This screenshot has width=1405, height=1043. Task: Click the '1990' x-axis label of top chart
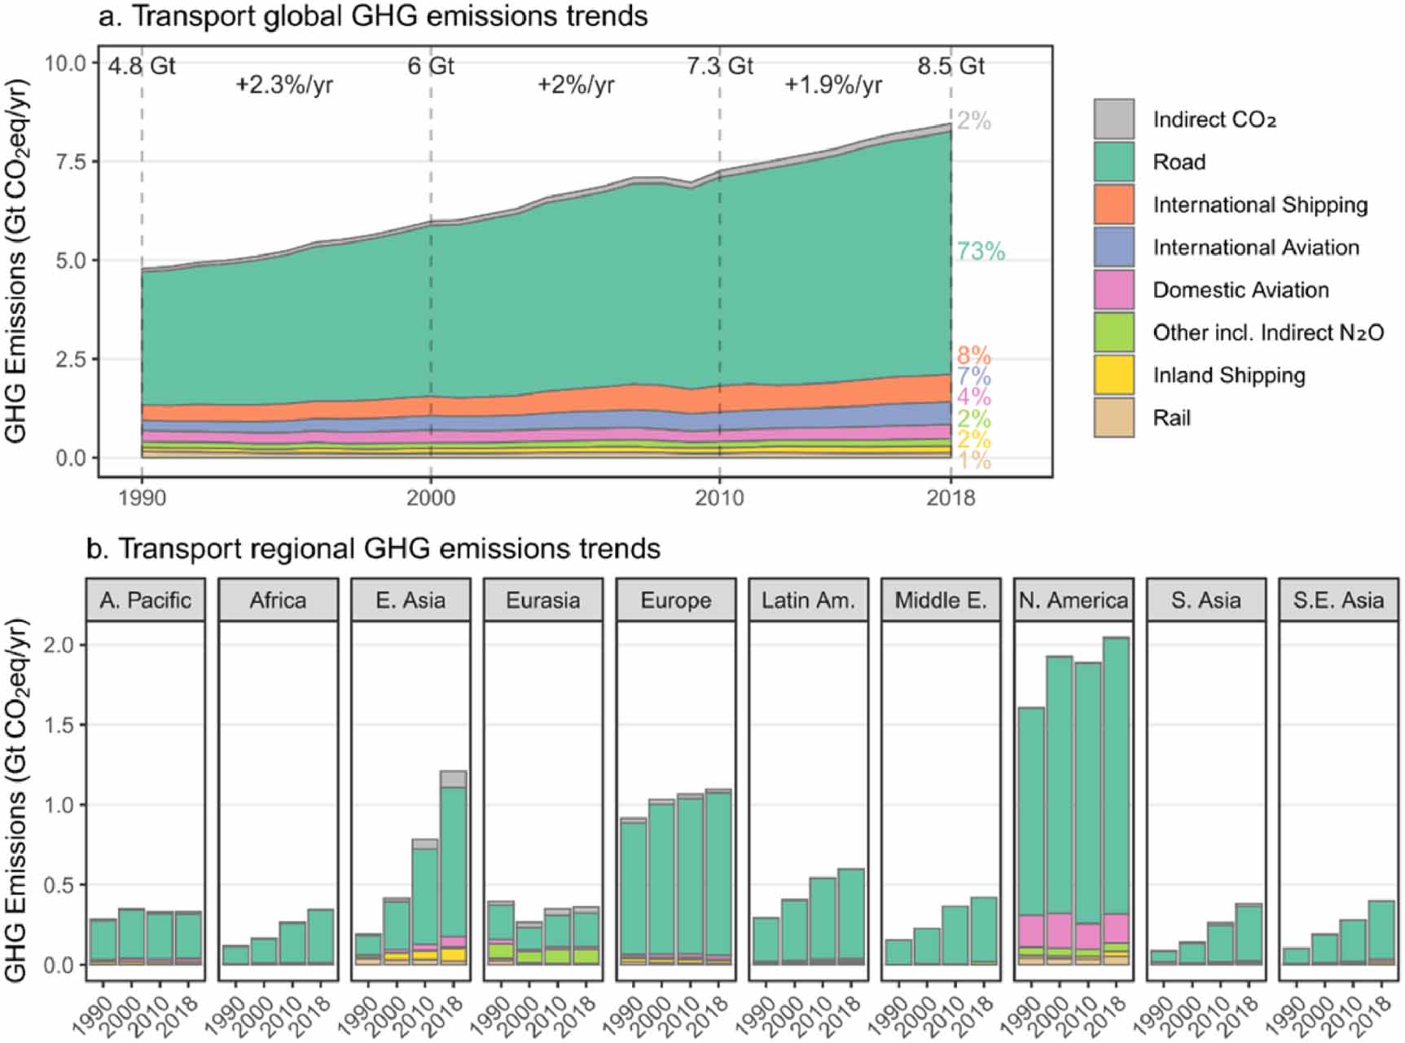coord(142,498)
